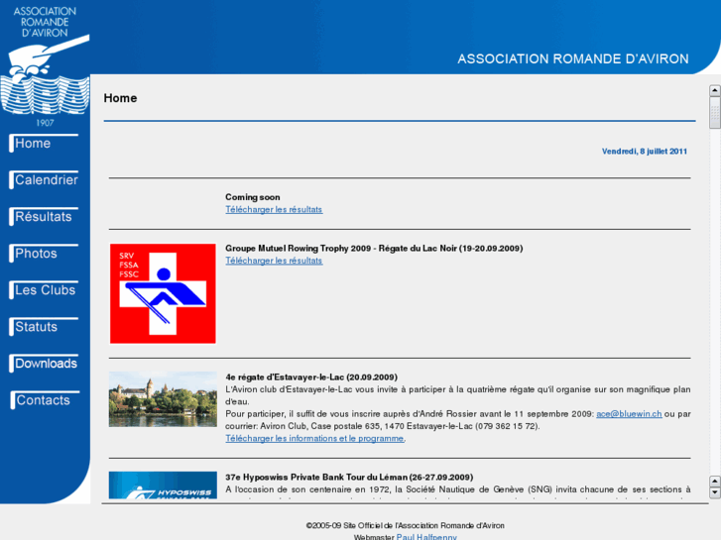Screen dimensions: 721x540
Task: Click Télécharger les informations et le programme
Action: click(x=314, y=438)
